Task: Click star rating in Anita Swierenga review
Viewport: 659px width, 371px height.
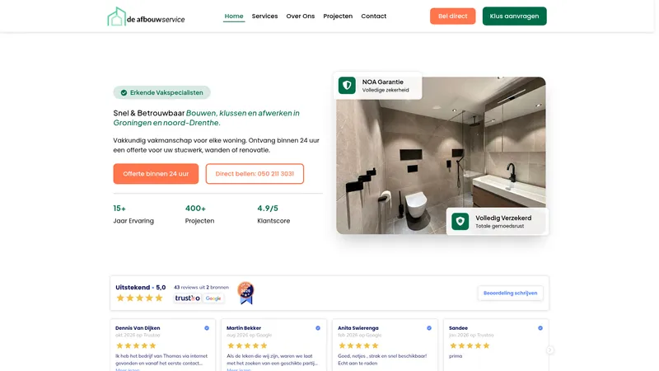Action: pyautogui.click(x=358, y=345)
